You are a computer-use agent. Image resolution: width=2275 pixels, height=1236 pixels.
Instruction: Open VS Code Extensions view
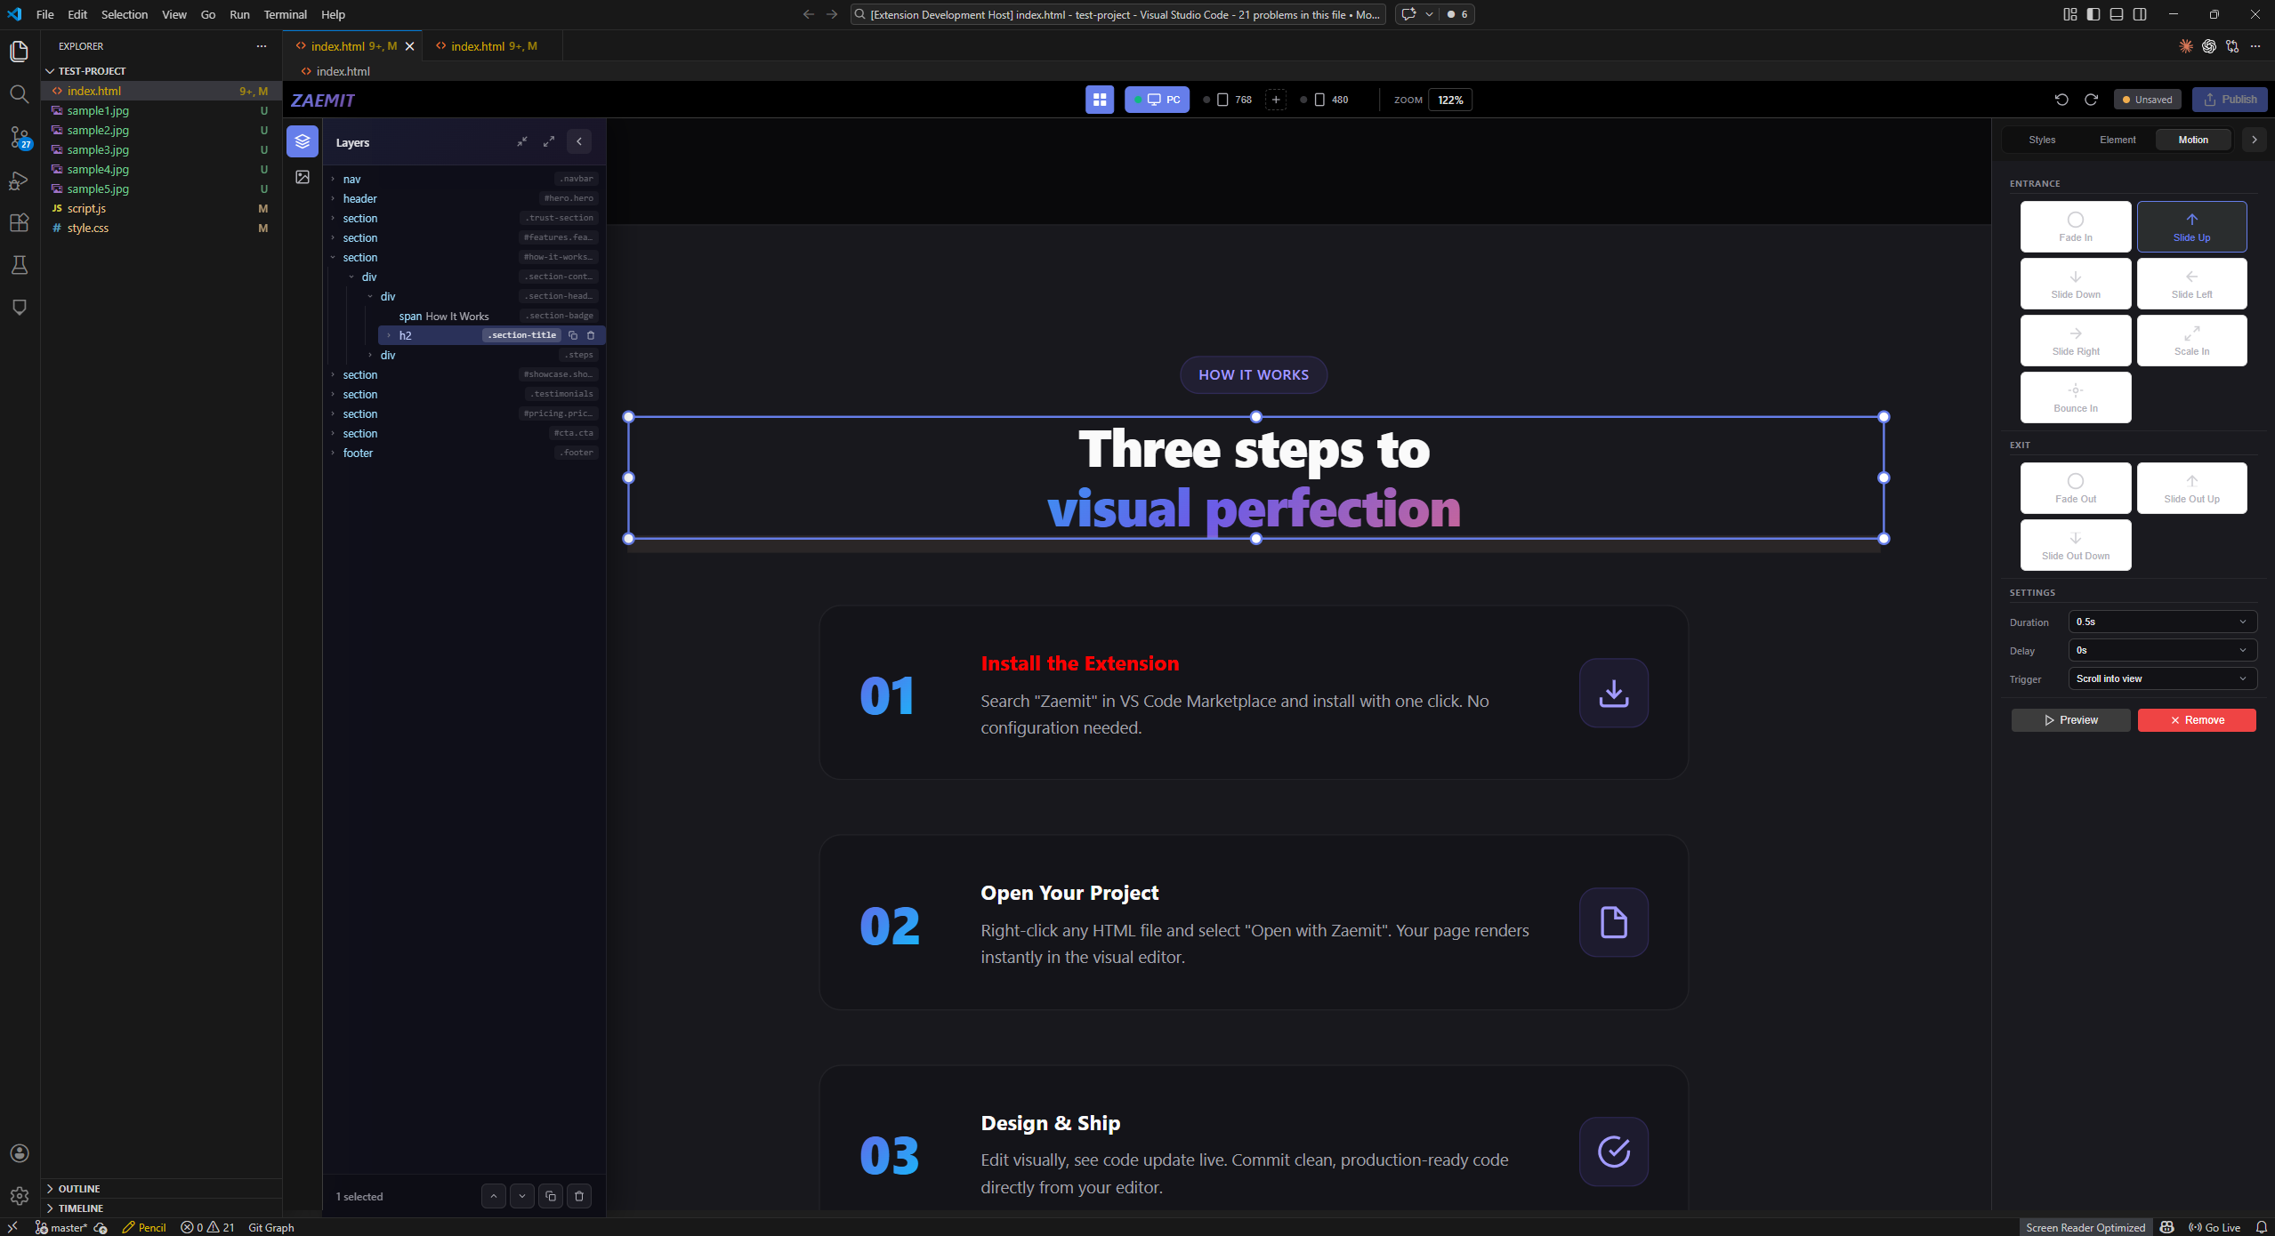click(19, 222)
